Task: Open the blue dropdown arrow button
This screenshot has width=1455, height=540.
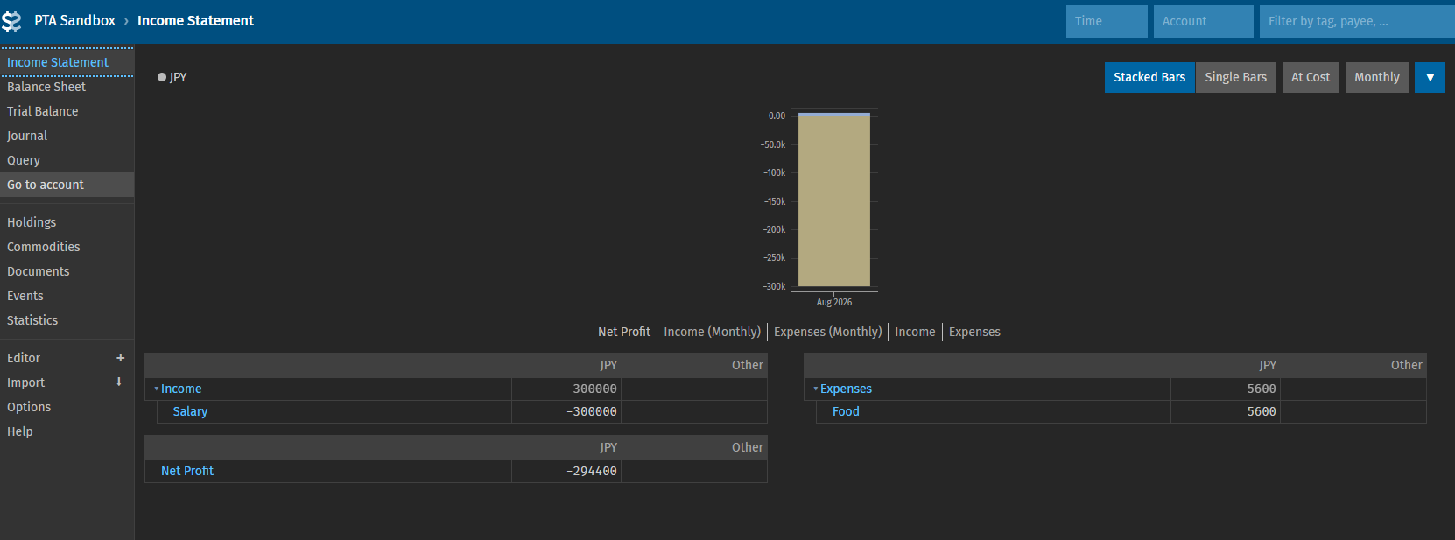Action: coord(1430,77)
